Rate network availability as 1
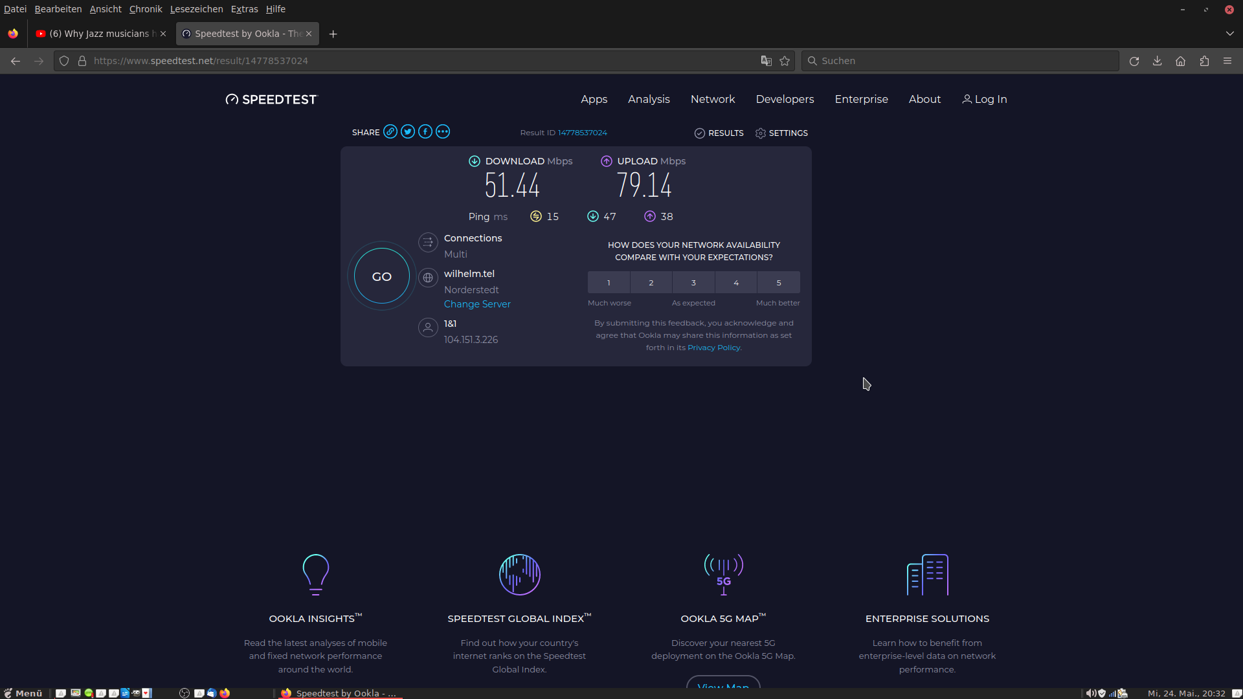This screenshot has height=699, width=1243. pos(609,283)
